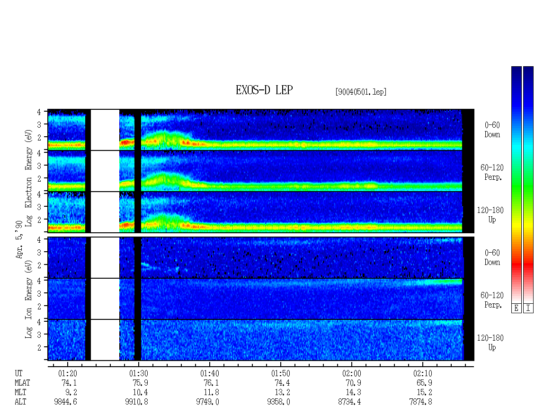This screenshot has width=535, height=414.
Task: Click 0-60 Down label beside ion panels
Action: pos(492,257)
